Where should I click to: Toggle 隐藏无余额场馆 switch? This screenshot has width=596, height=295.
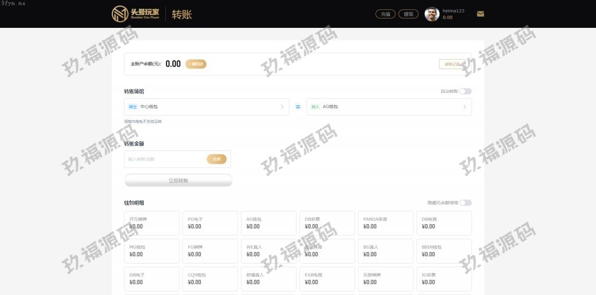click(x=466, y=203)
